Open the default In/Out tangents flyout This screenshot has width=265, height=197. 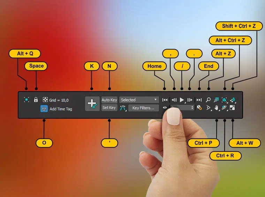click(123, 108)
